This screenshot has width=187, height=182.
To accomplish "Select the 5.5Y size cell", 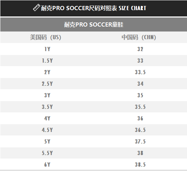I will tap(47, 153).
